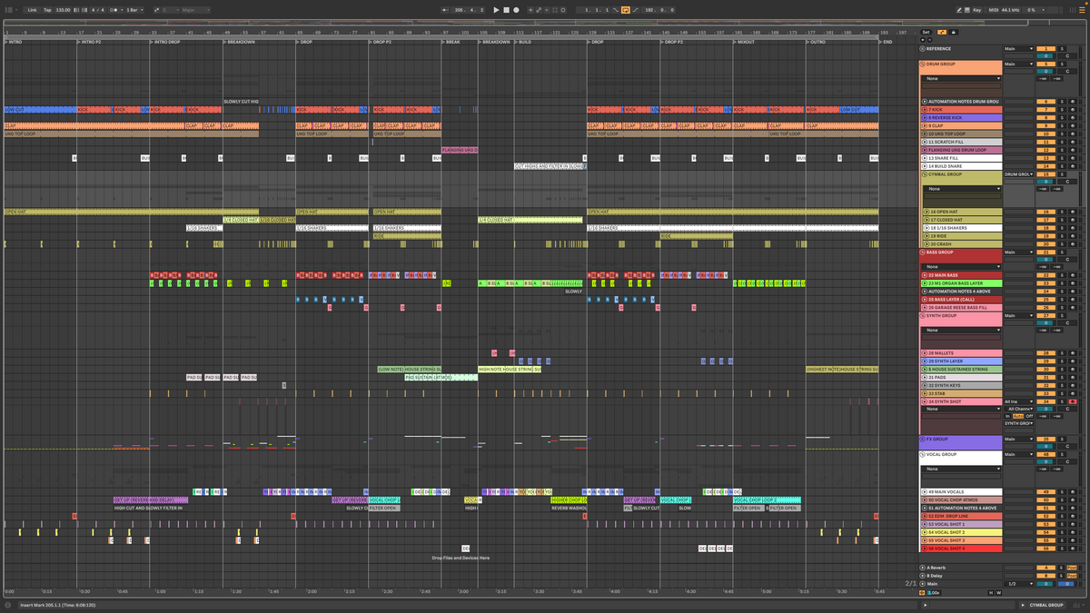Enter Key Map mode
The image size is (1090, 613).
click(x=978, y=9)
